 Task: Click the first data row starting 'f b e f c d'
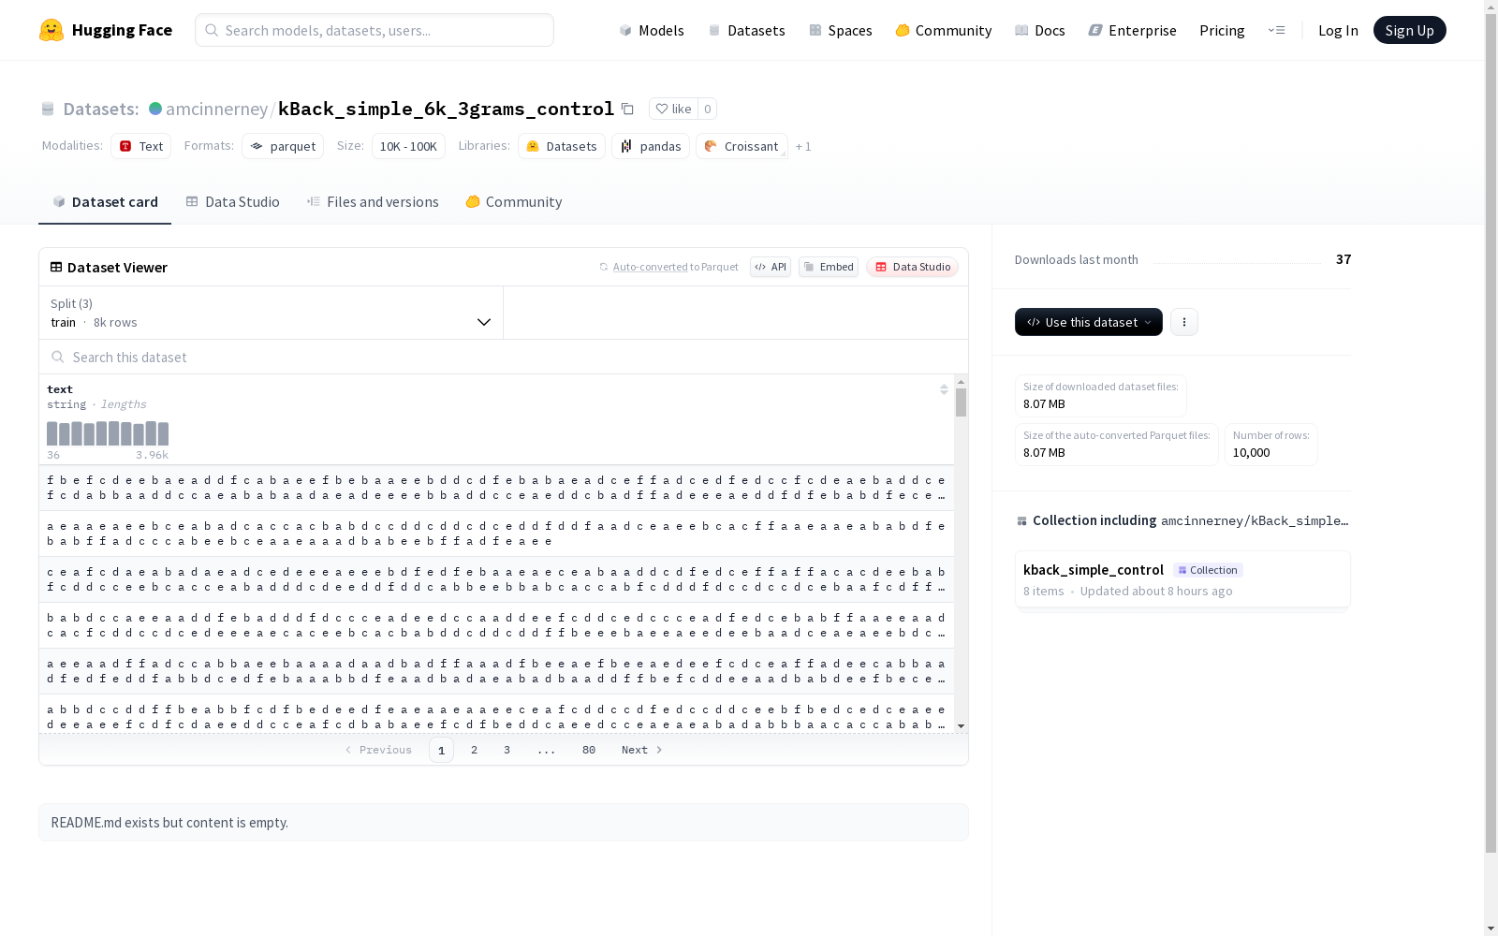coord(496,488)
